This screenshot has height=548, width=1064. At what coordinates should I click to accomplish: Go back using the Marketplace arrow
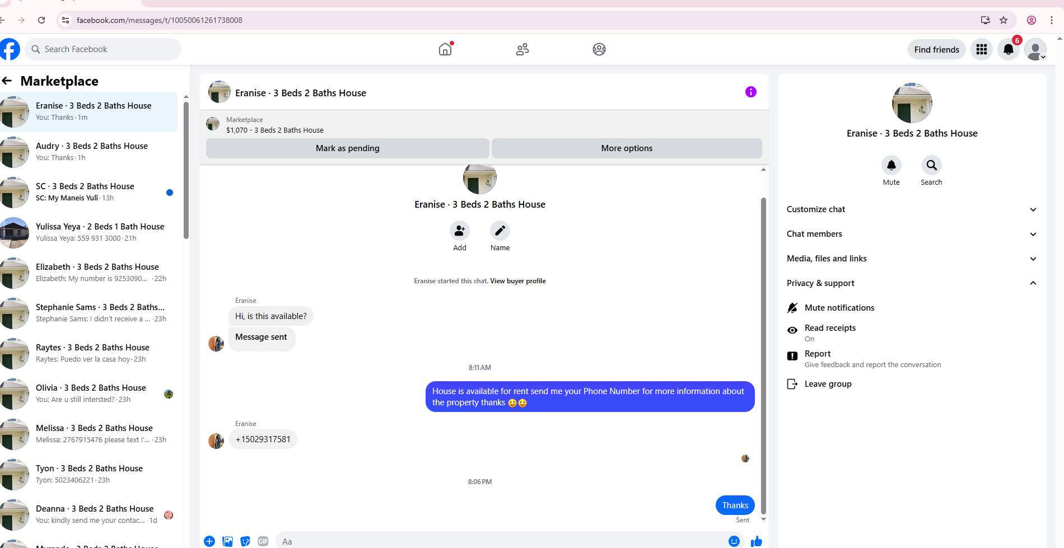(7, 81)
